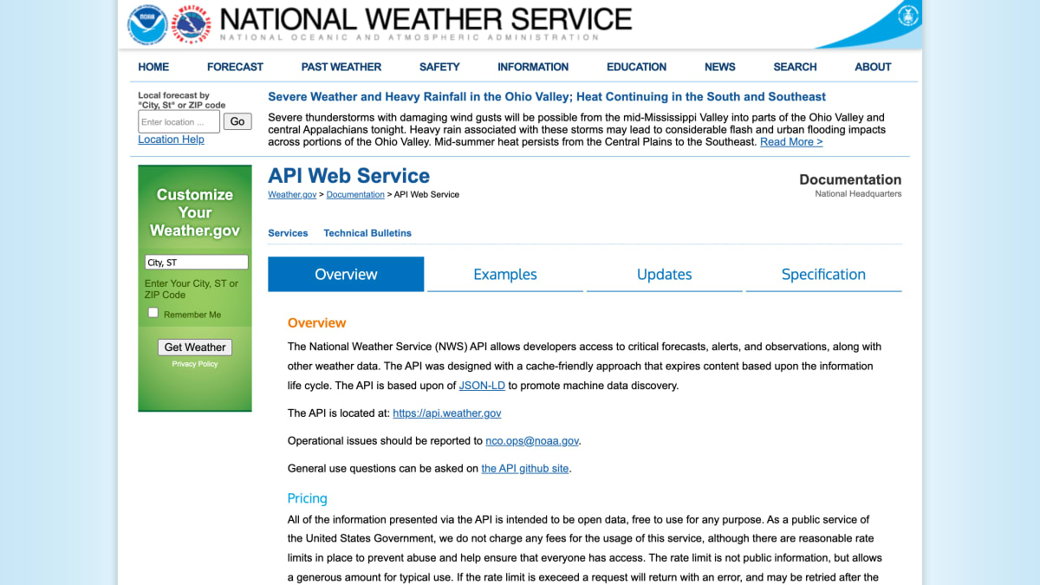1040x585 pixels.
Task: Open the NEWS menu item
Action: point(719,67)
